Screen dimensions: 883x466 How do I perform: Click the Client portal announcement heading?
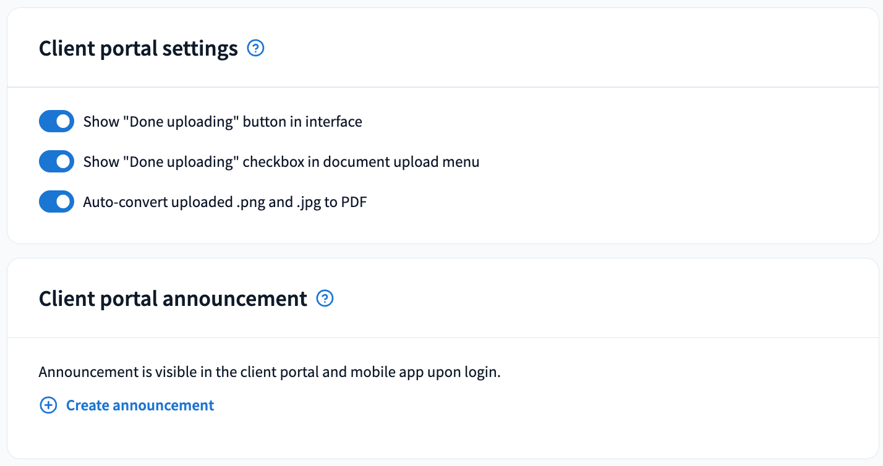pyautogui.click(x=173, y=299)
